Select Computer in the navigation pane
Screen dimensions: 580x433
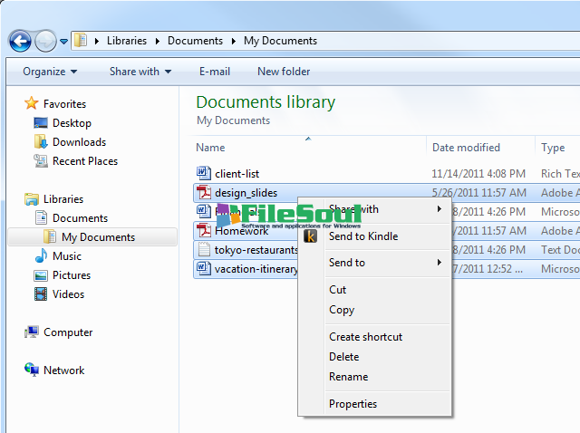67,332
